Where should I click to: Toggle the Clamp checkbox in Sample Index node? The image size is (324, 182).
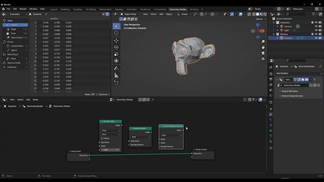pyautogui.click(x=102, y=138)
